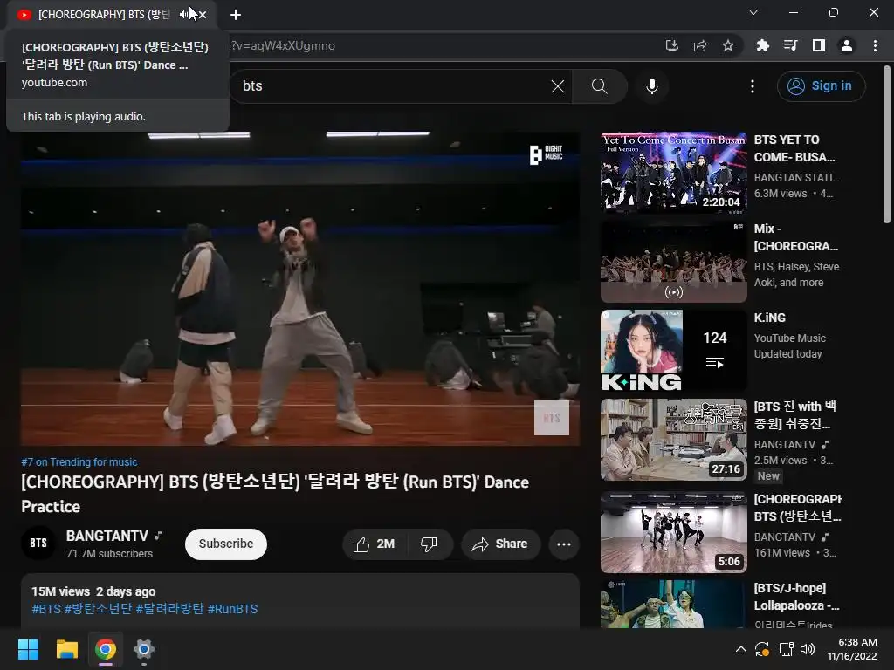Open Settings from the taskbar
894x670 pixels.
click(x=144, y=649)
